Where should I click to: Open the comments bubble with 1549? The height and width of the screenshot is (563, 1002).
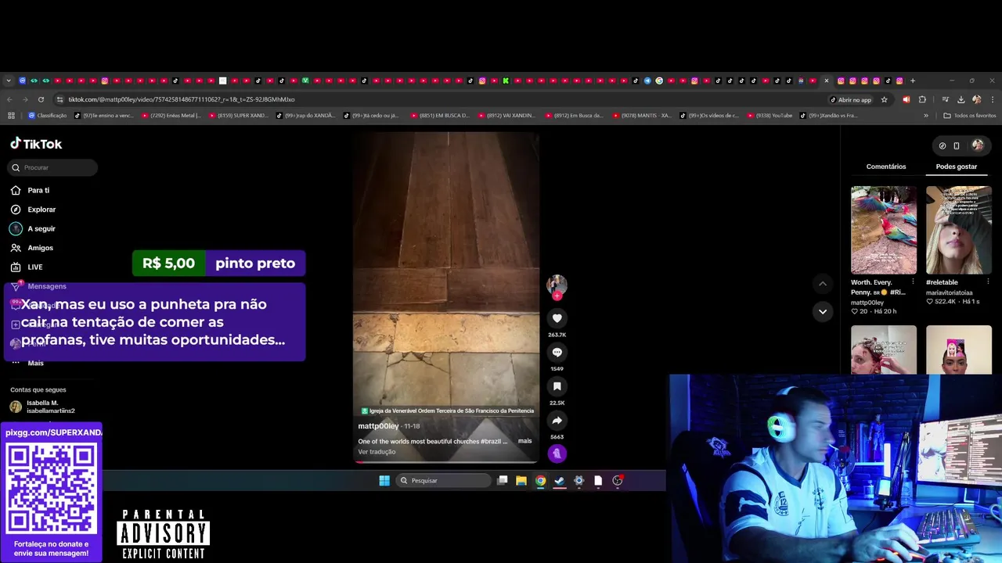pyautogui.click(x=557, y=353)
